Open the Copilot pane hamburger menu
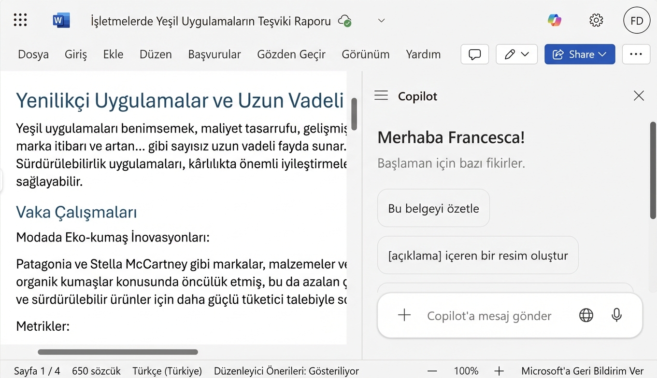This screenshot has width=657, height=378. (381, 95)
